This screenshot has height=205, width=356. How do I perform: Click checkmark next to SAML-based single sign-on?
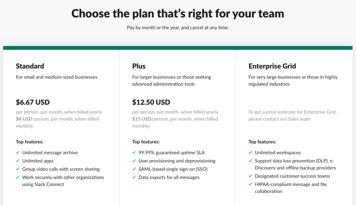point(134,169)
